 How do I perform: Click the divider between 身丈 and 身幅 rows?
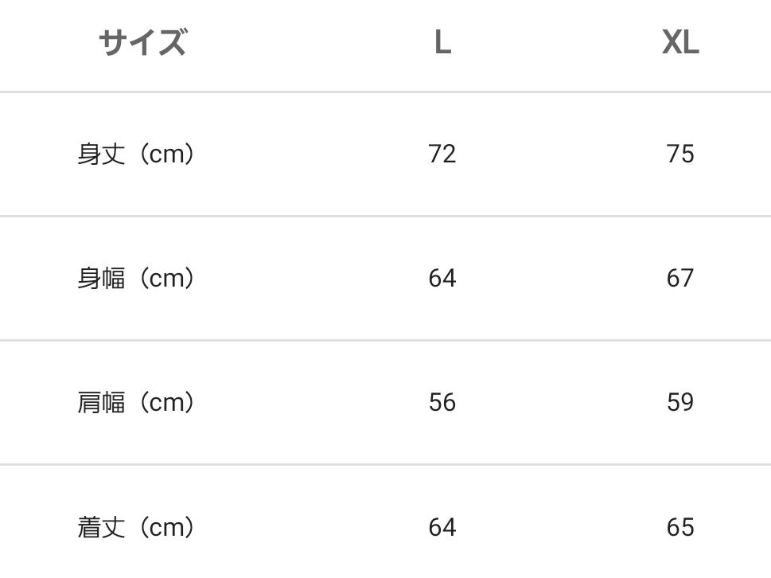[x=385, y=216]
